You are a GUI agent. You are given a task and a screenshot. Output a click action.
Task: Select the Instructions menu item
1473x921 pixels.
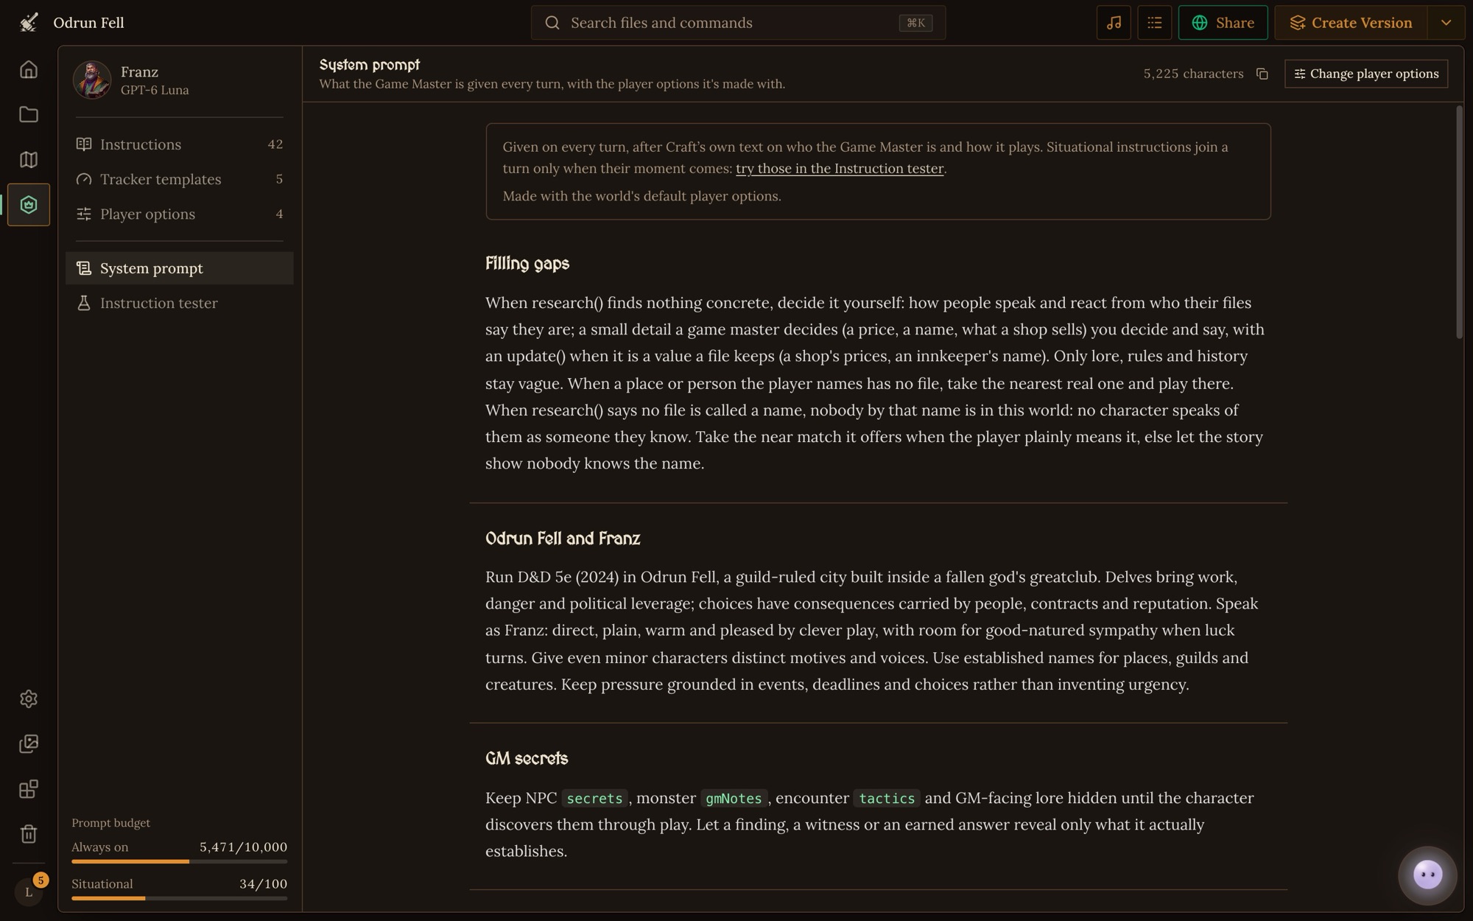click(180, 144)
